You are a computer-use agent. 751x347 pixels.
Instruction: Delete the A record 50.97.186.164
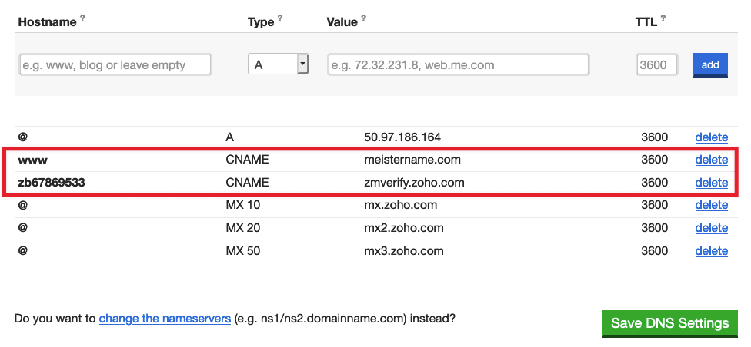(711, 137)
